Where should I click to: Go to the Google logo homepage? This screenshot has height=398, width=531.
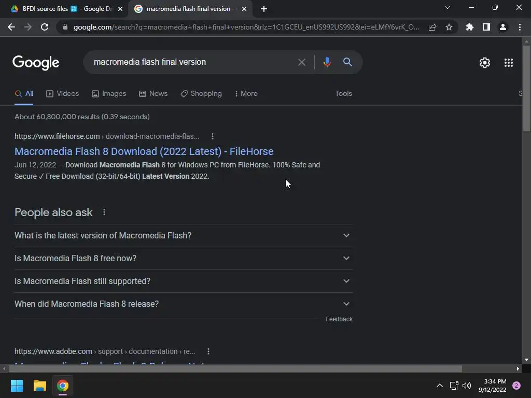(36, 63)
